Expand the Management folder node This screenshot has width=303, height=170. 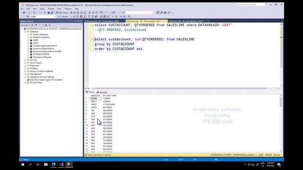[x=25, y=74]
